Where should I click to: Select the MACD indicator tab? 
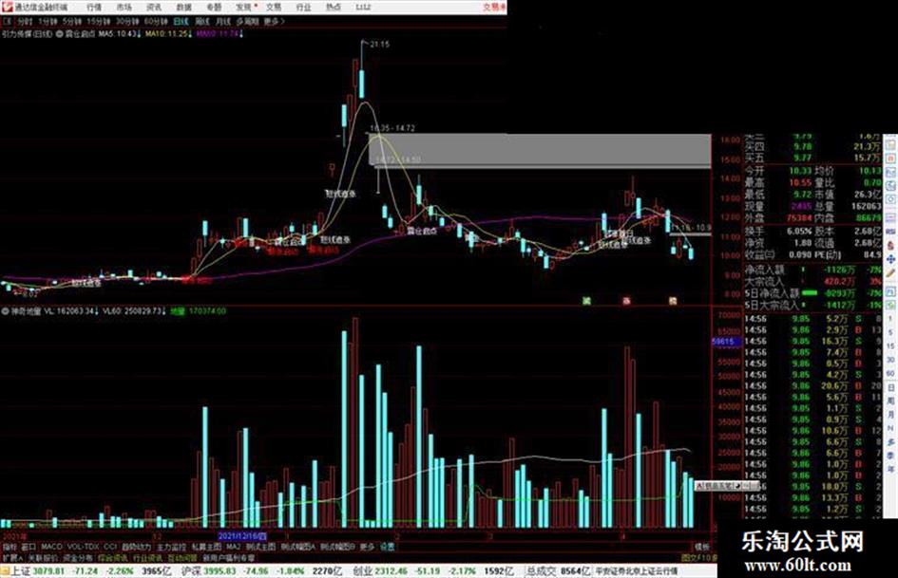tap(51, 547)
